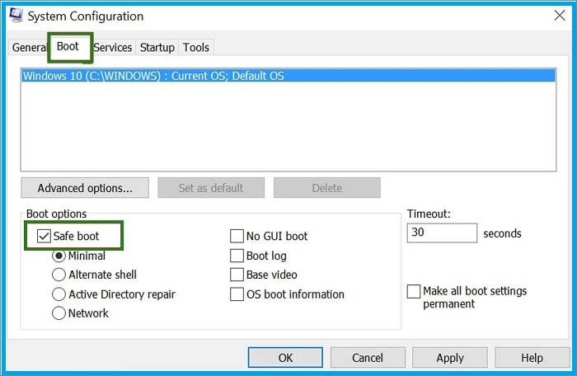Screen dimensions: 577x376
Task: Switch to the General tab
Action: pos(27,48)
